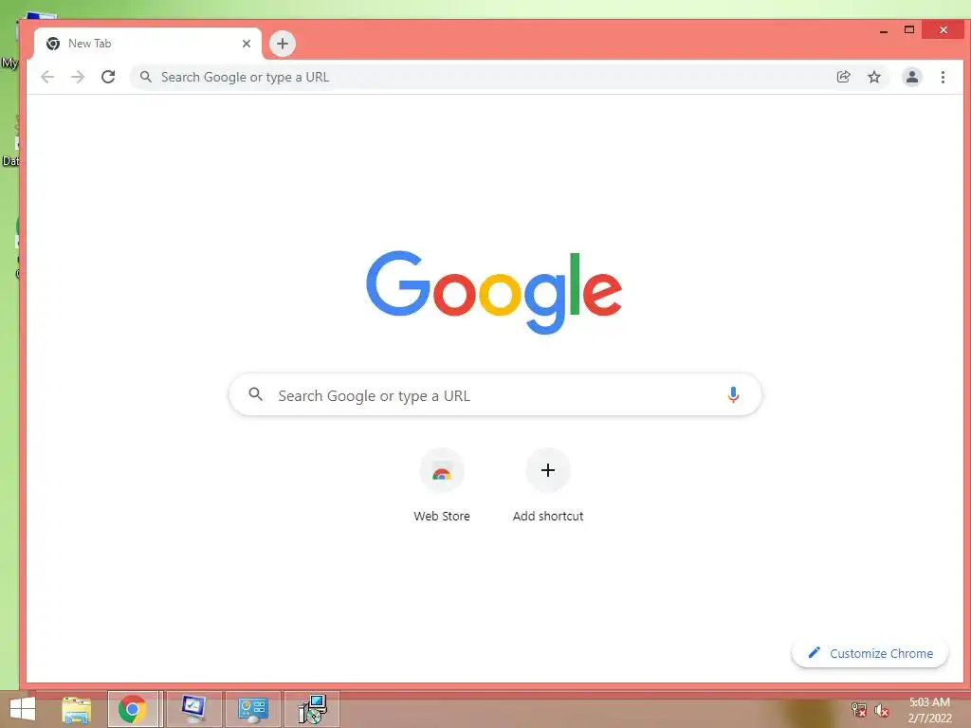Go back with the back arrow
Image resolution: width=971 pixels, height=728 pixels.
tap(47, 77)
